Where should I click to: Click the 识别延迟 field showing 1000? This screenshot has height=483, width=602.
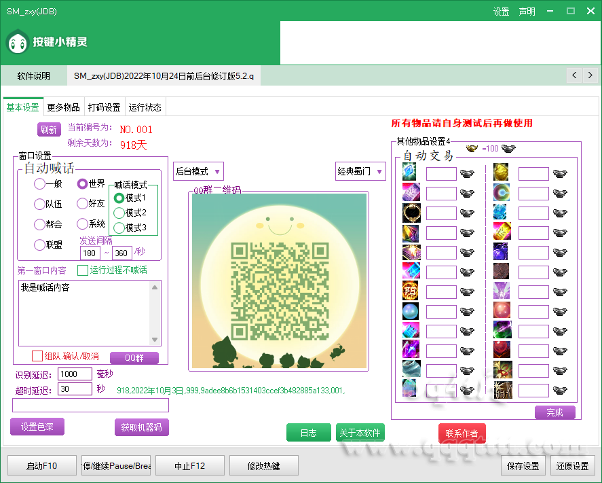75,374
